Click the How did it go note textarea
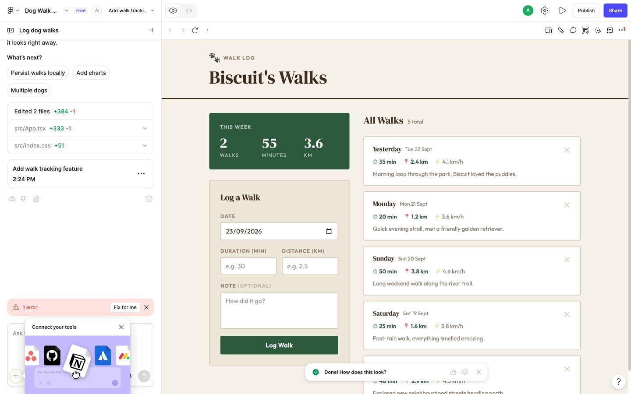The width and height of the screenshot is (631, 394). coord(279,310)
